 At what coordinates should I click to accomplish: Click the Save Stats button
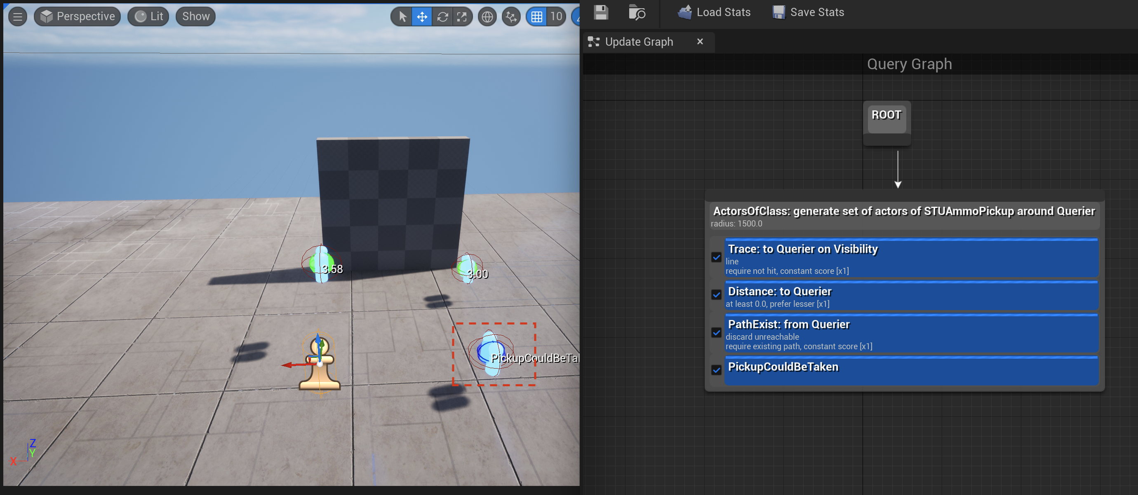808,12
